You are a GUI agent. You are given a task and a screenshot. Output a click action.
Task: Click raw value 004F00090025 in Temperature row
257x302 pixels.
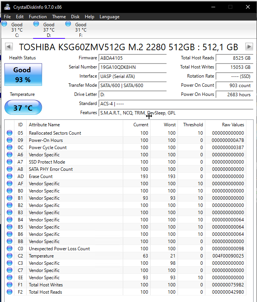228,256
